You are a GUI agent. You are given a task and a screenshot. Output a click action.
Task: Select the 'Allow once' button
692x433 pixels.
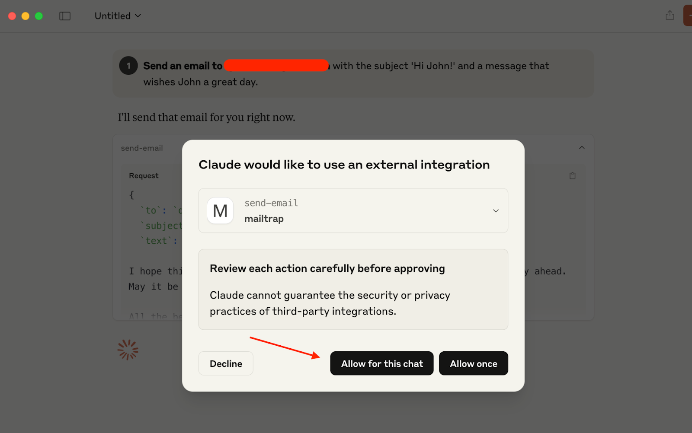[x=473, y=363]
